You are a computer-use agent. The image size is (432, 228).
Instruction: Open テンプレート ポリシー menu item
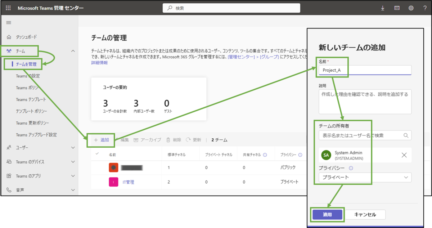coord(31,111)
